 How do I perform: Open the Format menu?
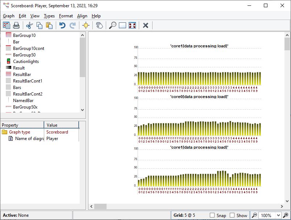(x=66, y=16)
